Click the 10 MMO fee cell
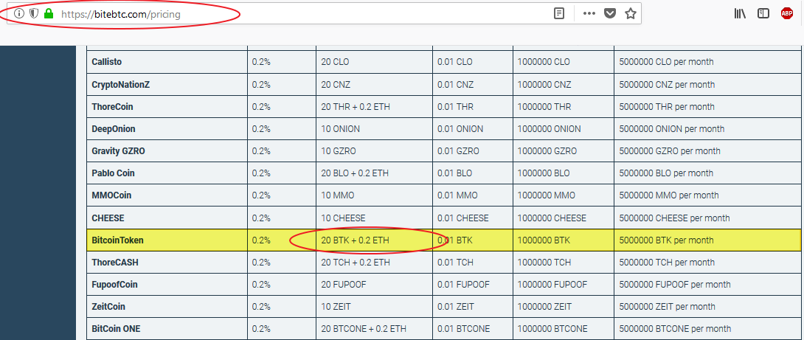 click(x=374, y=195)
